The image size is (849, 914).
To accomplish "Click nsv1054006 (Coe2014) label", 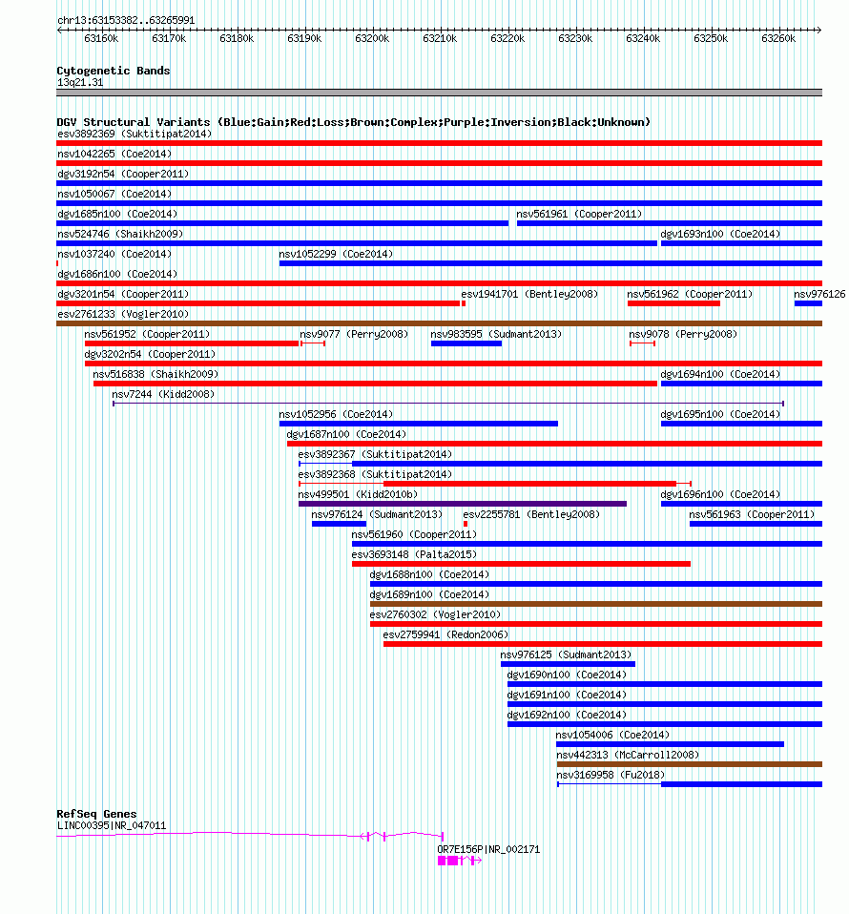I will [x=612, y=735].
